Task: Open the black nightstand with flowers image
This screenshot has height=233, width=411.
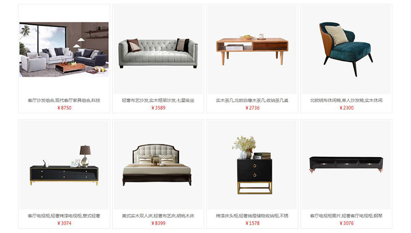Action: point(252,165)
